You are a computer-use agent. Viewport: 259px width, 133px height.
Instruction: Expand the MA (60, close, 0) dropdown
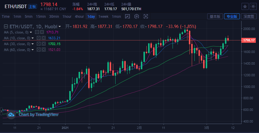pos(33,50)
